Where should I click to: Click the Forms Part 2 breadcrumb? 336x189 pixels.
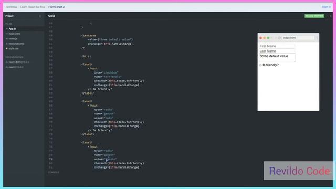[56, 7]
